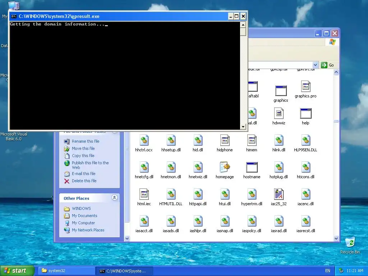This screenshot has width=368, height=276.
Task: Click Delete this file task
Action: pyautogui.click(x=84, y=181)
